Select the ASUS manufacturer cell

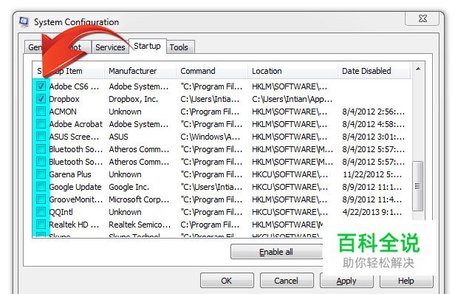click(118, 137)
